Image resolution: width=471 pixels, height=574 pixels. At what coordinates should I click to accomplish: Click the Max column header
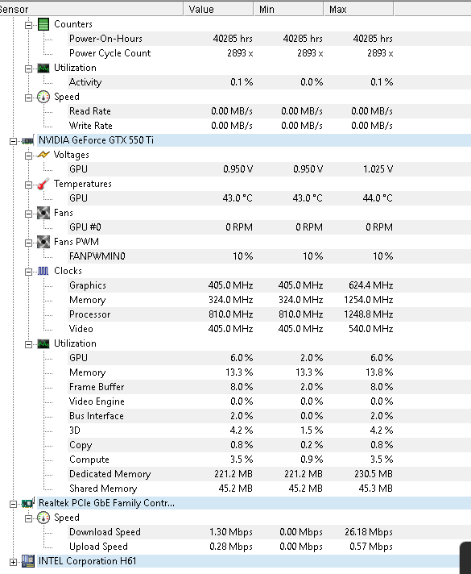pos(358,9)
